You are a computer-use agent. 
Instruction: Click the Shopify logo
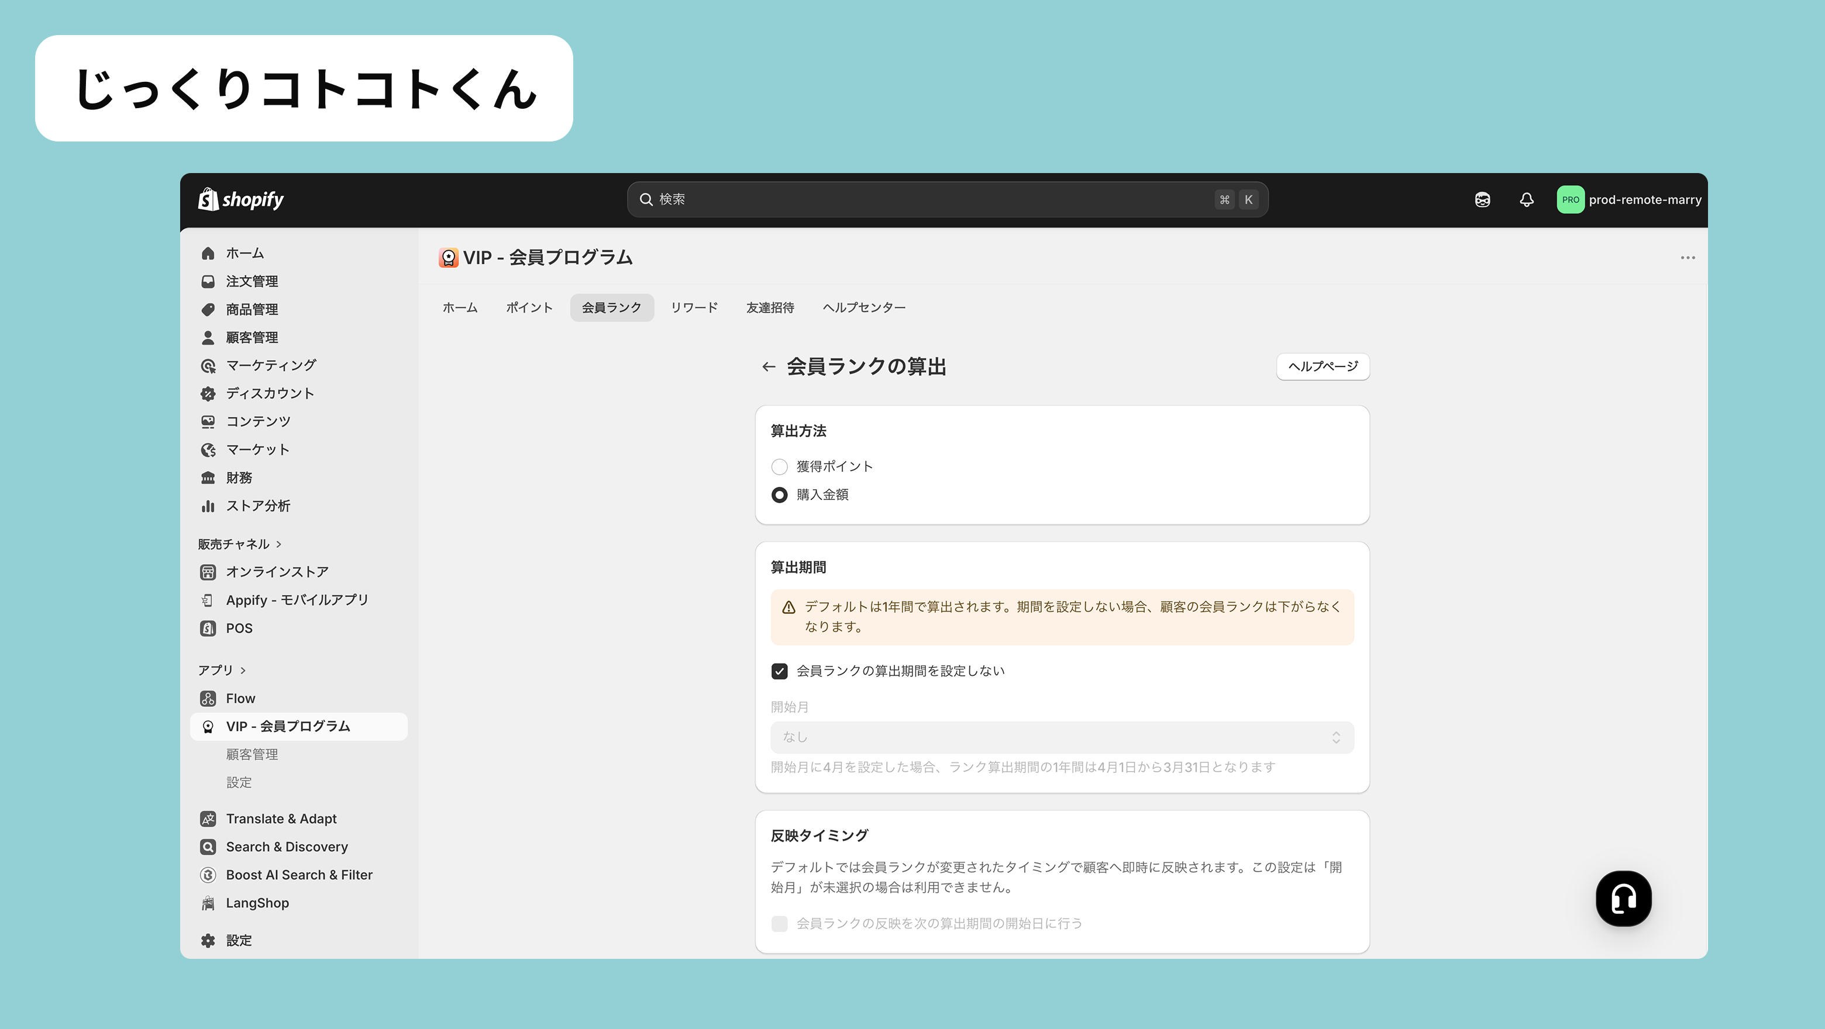pos(241,200)
